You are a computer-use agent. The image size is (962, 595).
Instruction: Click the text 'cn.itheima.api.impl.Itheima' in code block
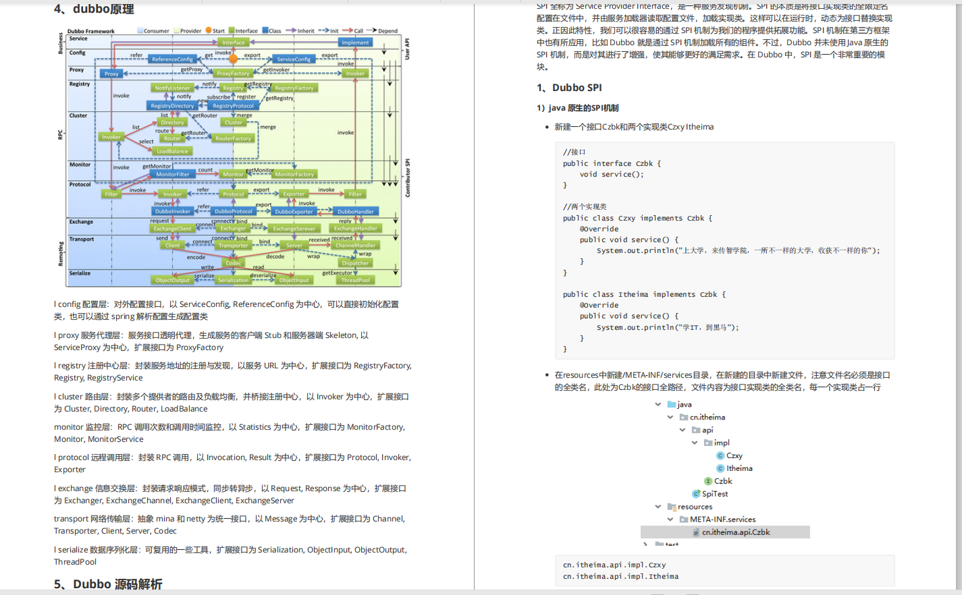coord(621,577)
